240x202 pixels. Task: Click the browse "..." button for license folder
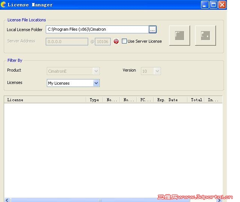click(x=153, y=29)
